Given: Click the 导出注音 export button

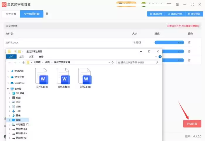Looking at the screenshot, I should pos(192,124).
